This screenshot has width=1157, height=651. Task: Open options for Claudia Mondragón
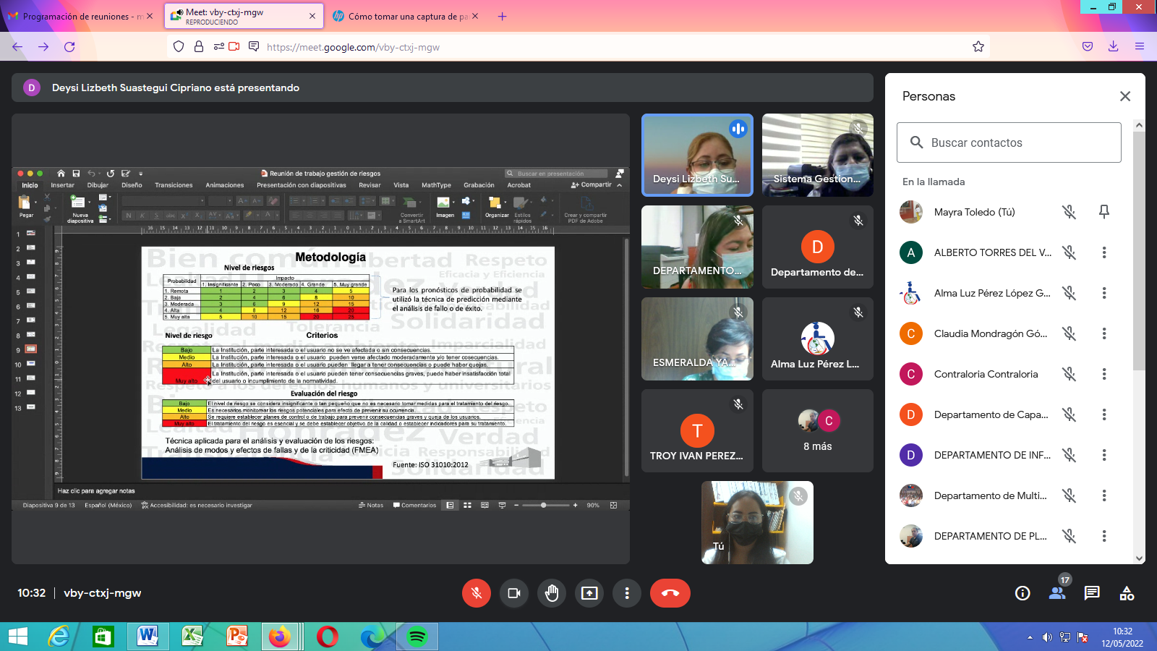click(x=1104, y=333)
